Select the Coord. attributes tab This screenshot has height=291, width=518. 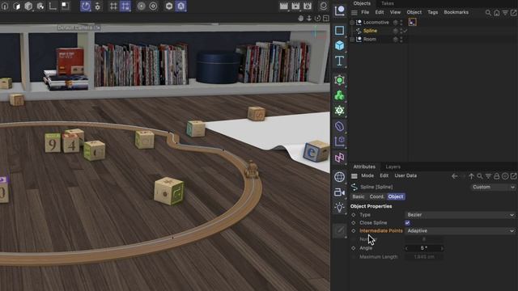point(376,196)
